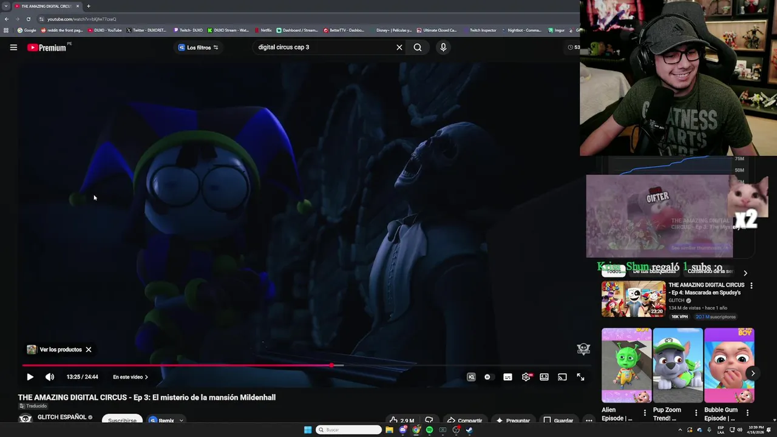Screen dimensions: 777x437
Task: Open options menu for Bubble Gum short
Action: pos(747,413)
